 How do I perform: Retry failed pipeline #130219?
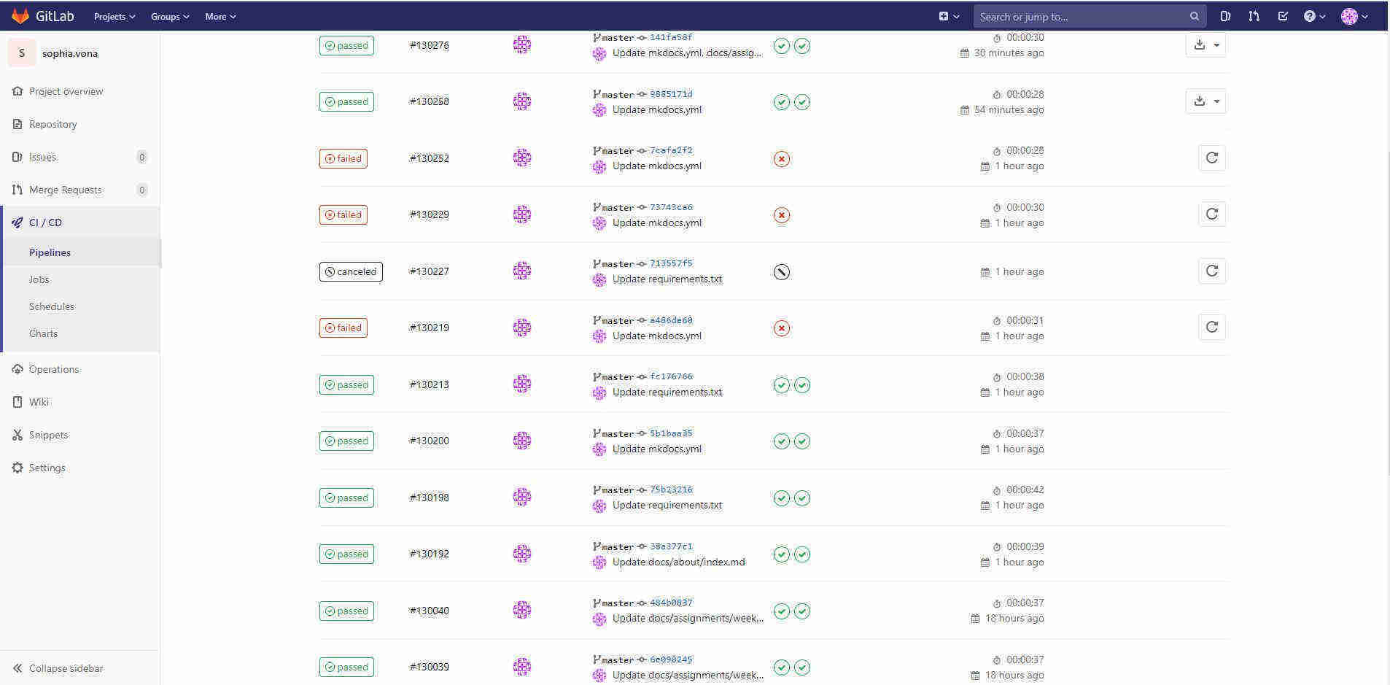click(x=1212, y=327)
